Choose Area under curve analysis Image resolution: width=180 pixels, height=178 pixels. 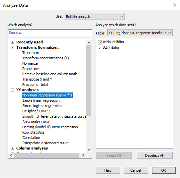point(37,122)
